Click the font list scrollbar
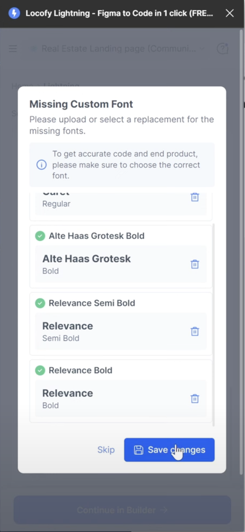The height and width of the screenshot is (532, 245). [213, 325]
